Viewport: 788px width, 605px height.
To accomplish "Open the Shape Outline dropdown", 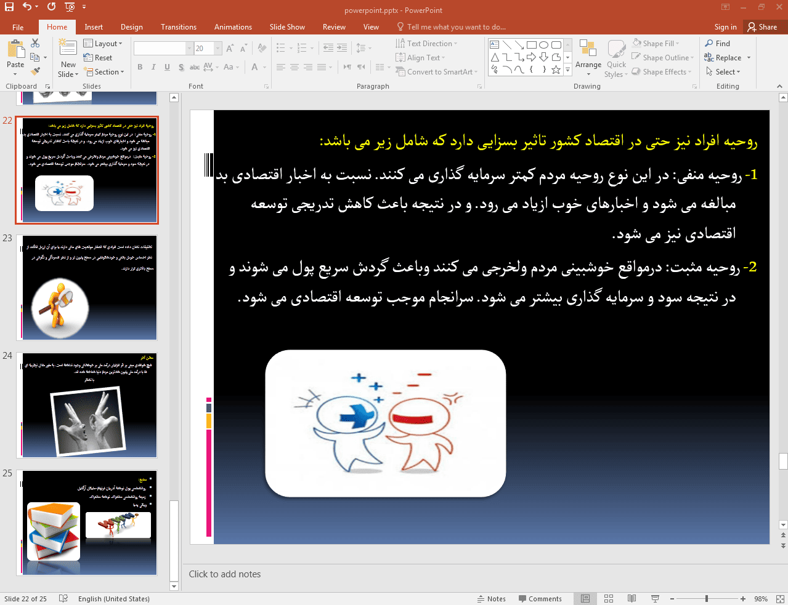I will pyautogui.click(x=662, y=58).
